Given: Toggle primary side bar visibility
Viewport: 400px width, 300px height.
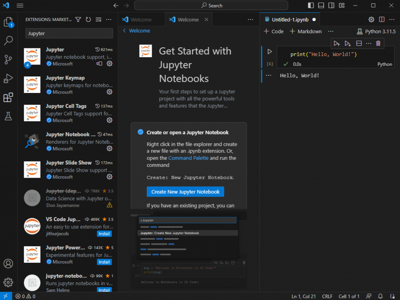Looking at the screenshot, I should coord(311,5).
